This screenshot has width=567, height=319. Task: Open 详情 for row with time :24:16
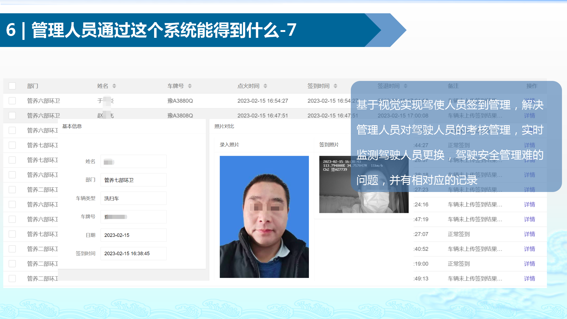click(x=529, y=204)
